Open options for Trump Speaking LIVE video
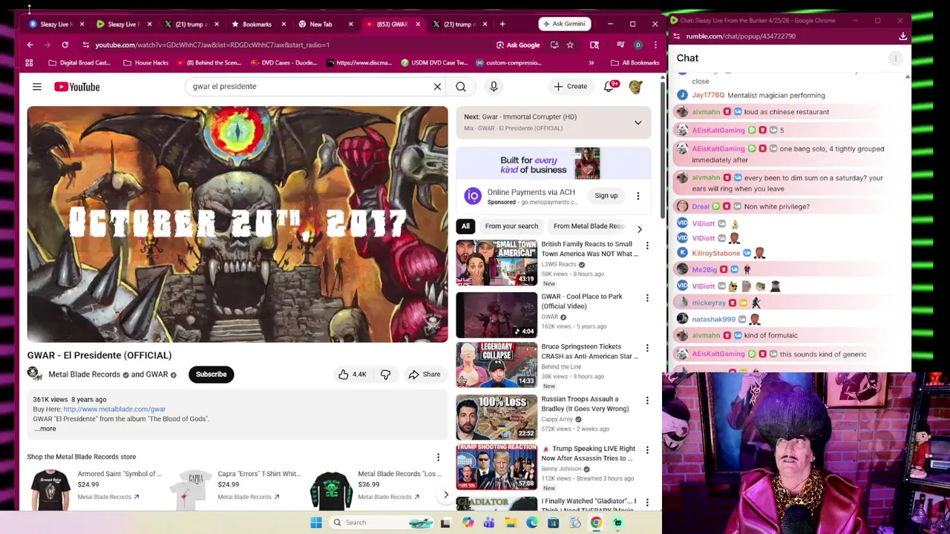Image resolution: width=950 pixels, height=534 pixels. point(646,450)
